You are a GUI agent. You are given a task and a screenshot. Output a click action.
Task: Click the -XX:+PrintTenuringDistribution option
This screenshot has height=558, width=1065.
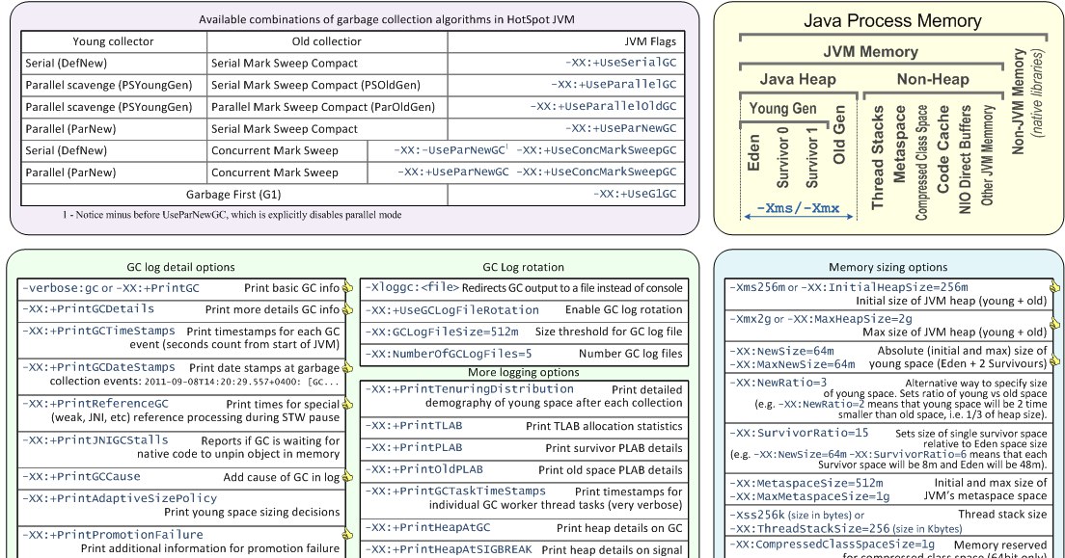pyautogui.click(x=470, y=389)
